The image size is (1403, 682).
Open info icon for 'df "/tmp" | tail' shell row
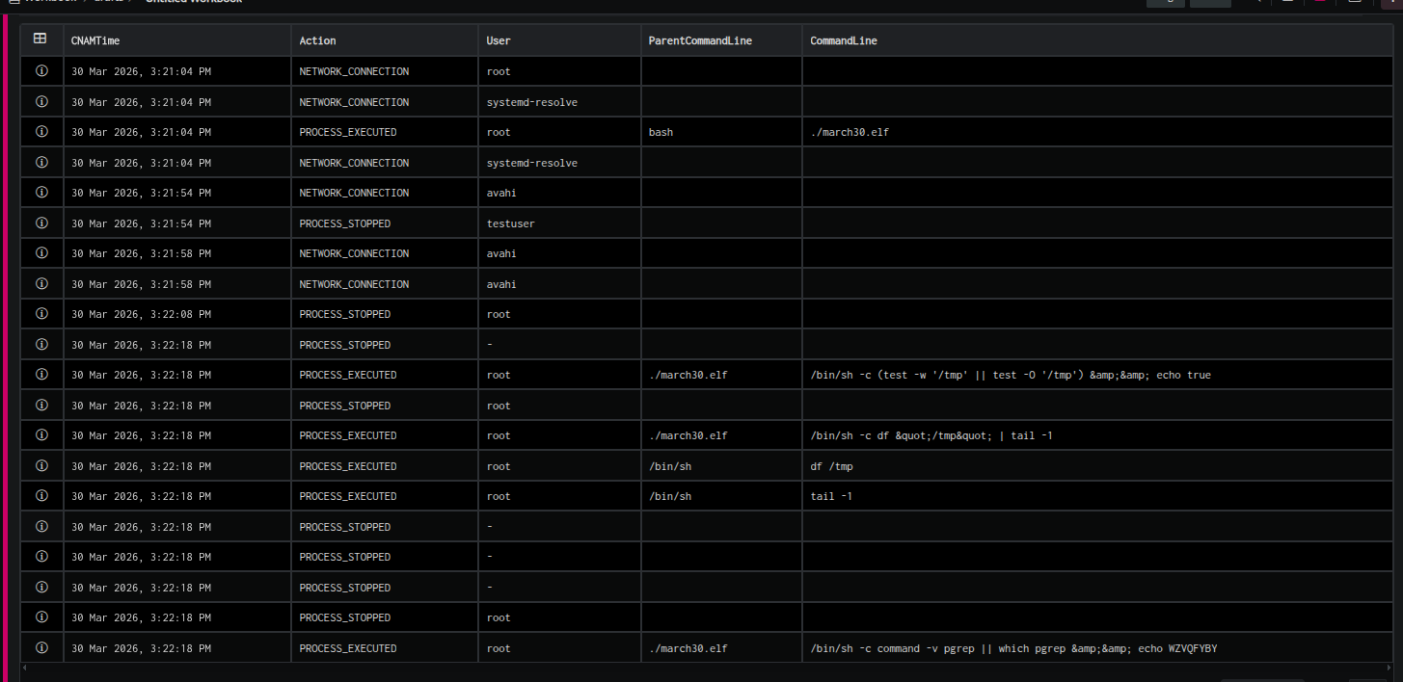coord(41,435)
